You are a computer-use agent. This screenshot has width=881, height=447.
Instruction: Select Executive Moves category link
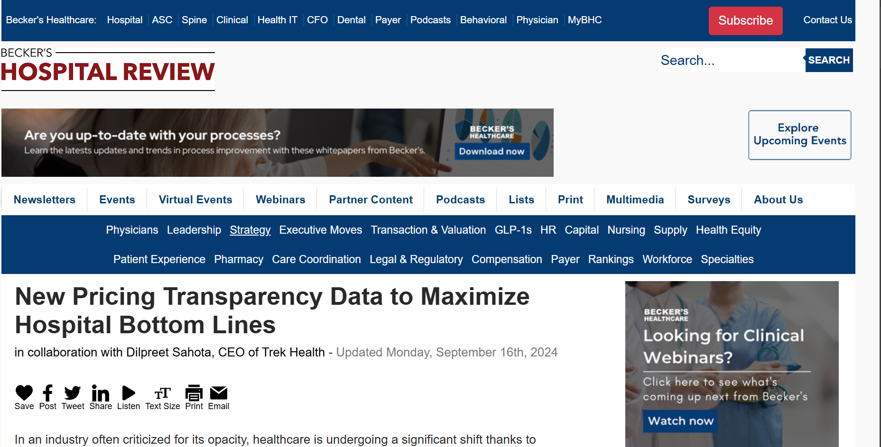coord(321,230)
